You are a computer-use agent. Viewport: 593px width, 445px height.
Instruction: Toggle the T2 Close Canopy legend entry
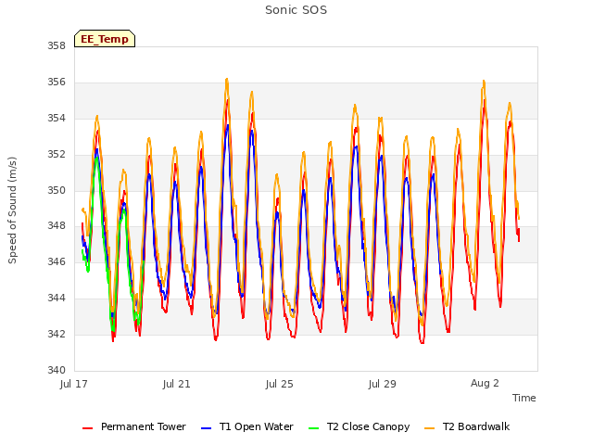(x=360, y=426)
